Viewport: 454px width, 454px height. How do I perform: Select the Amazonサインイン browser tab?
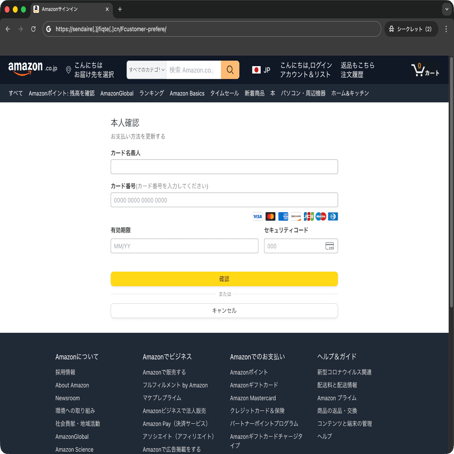click(69, 9)
